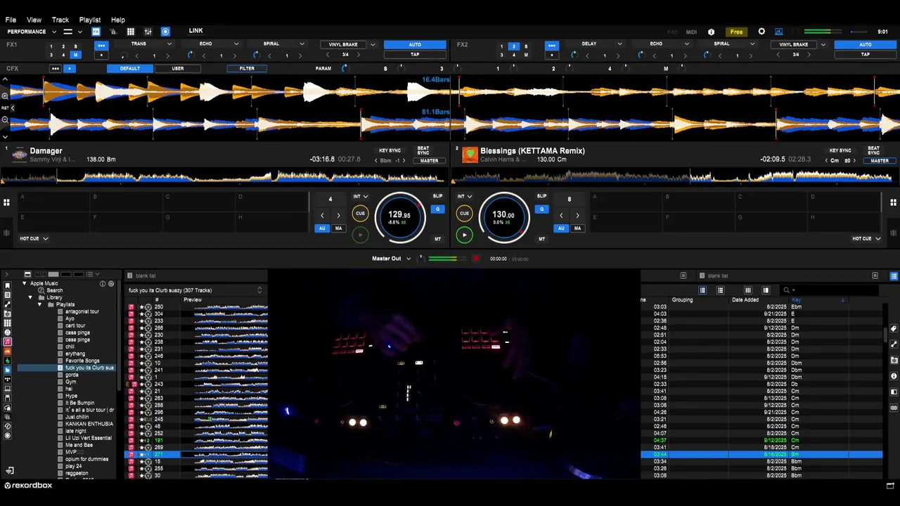Open the Playlist menu
This screenshot has width=900, height=506.
(90, 20)
